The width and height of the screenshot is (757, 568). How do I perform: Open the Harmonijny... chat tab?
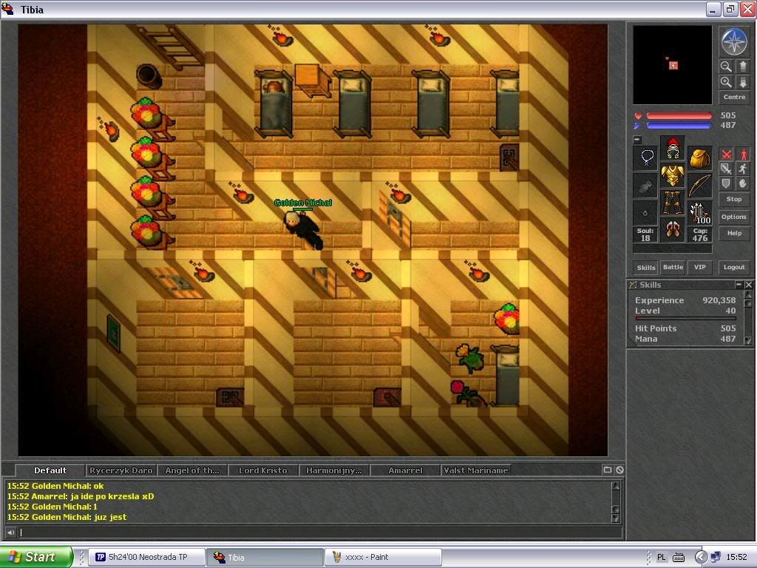point(333,470)
